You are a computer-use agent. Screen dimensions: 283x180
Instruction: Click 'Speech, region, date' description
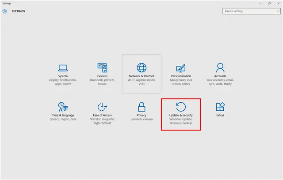(63, 119)
